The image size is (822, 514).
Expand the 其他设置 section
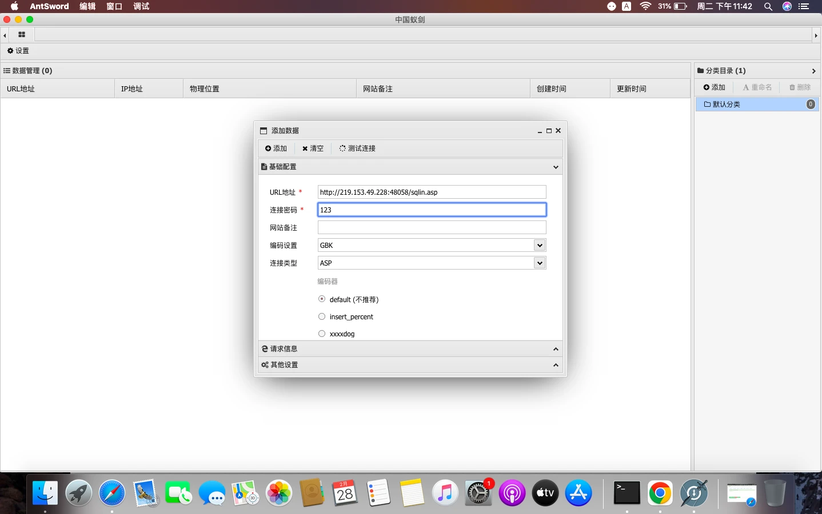click(x=410, y=365)
